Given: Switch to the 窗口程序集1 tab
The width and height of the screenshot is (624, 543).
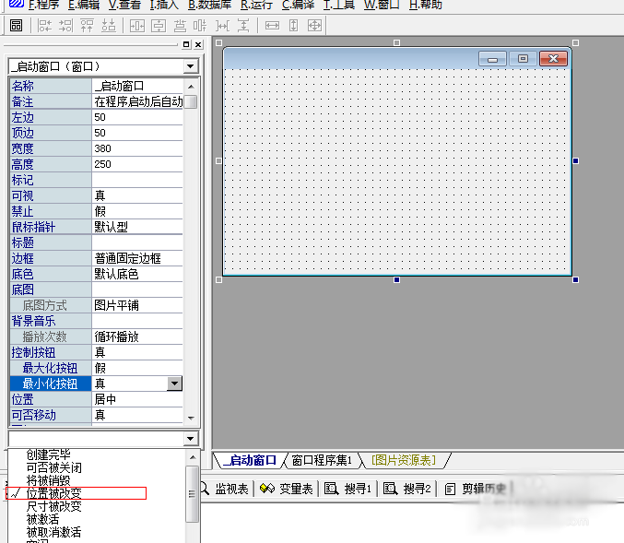Looking at the screenshot, I should point(322,460).
